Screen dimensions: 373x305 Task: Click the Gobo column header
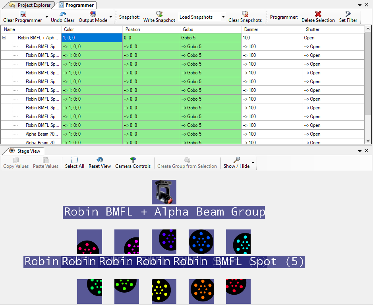[x=211, y=29]
